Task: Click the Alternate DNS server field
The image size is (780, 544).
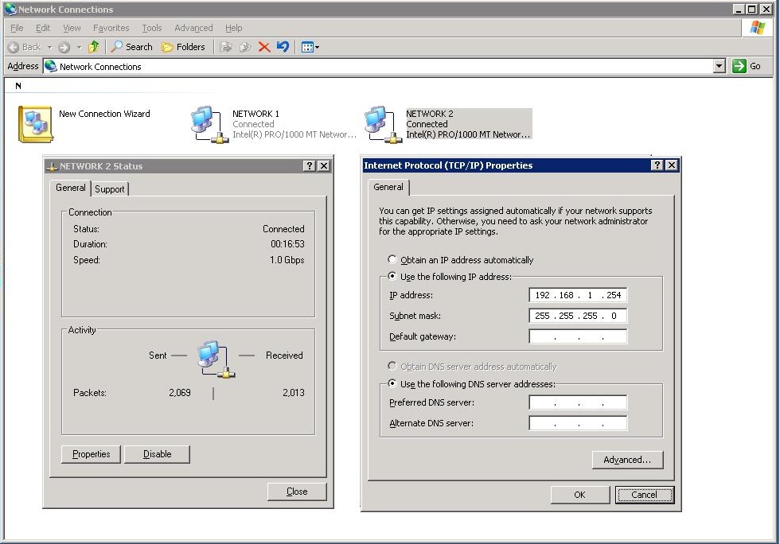Action: (x=578, y=423)
